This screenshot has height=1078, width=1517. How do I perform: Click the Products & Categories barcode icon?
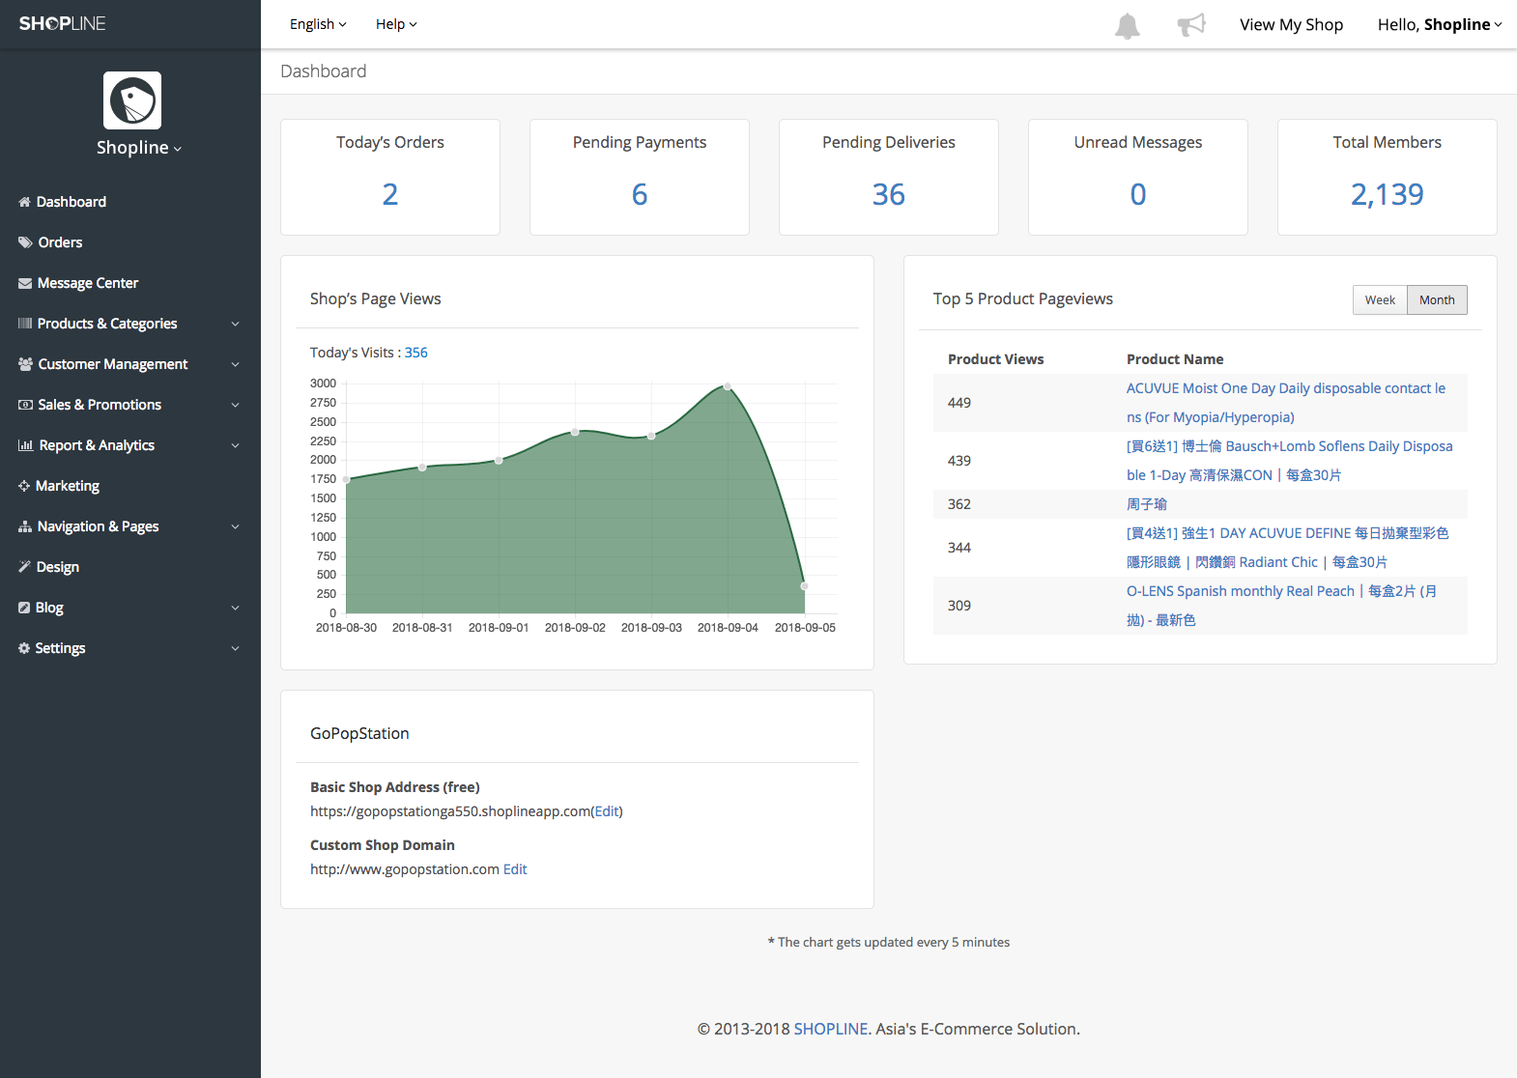click(x=25, y=324)
